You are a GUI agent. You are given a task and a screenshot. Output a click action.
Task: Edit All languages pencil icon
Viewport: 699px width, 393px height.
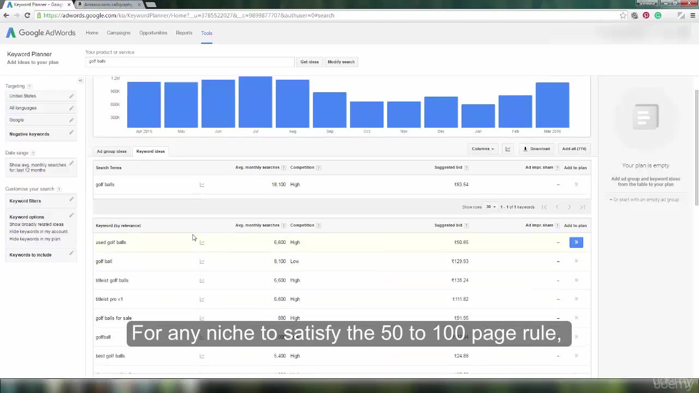[x=71, y=108]
